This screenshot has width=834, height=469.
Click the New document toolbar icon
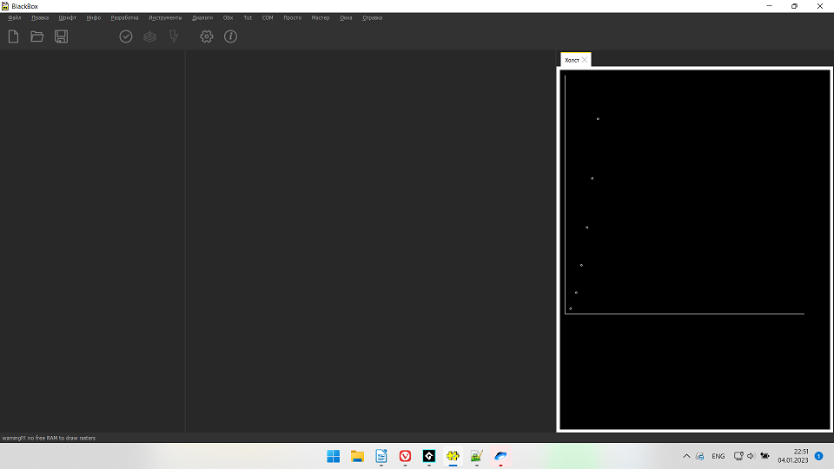click(13, 36)
